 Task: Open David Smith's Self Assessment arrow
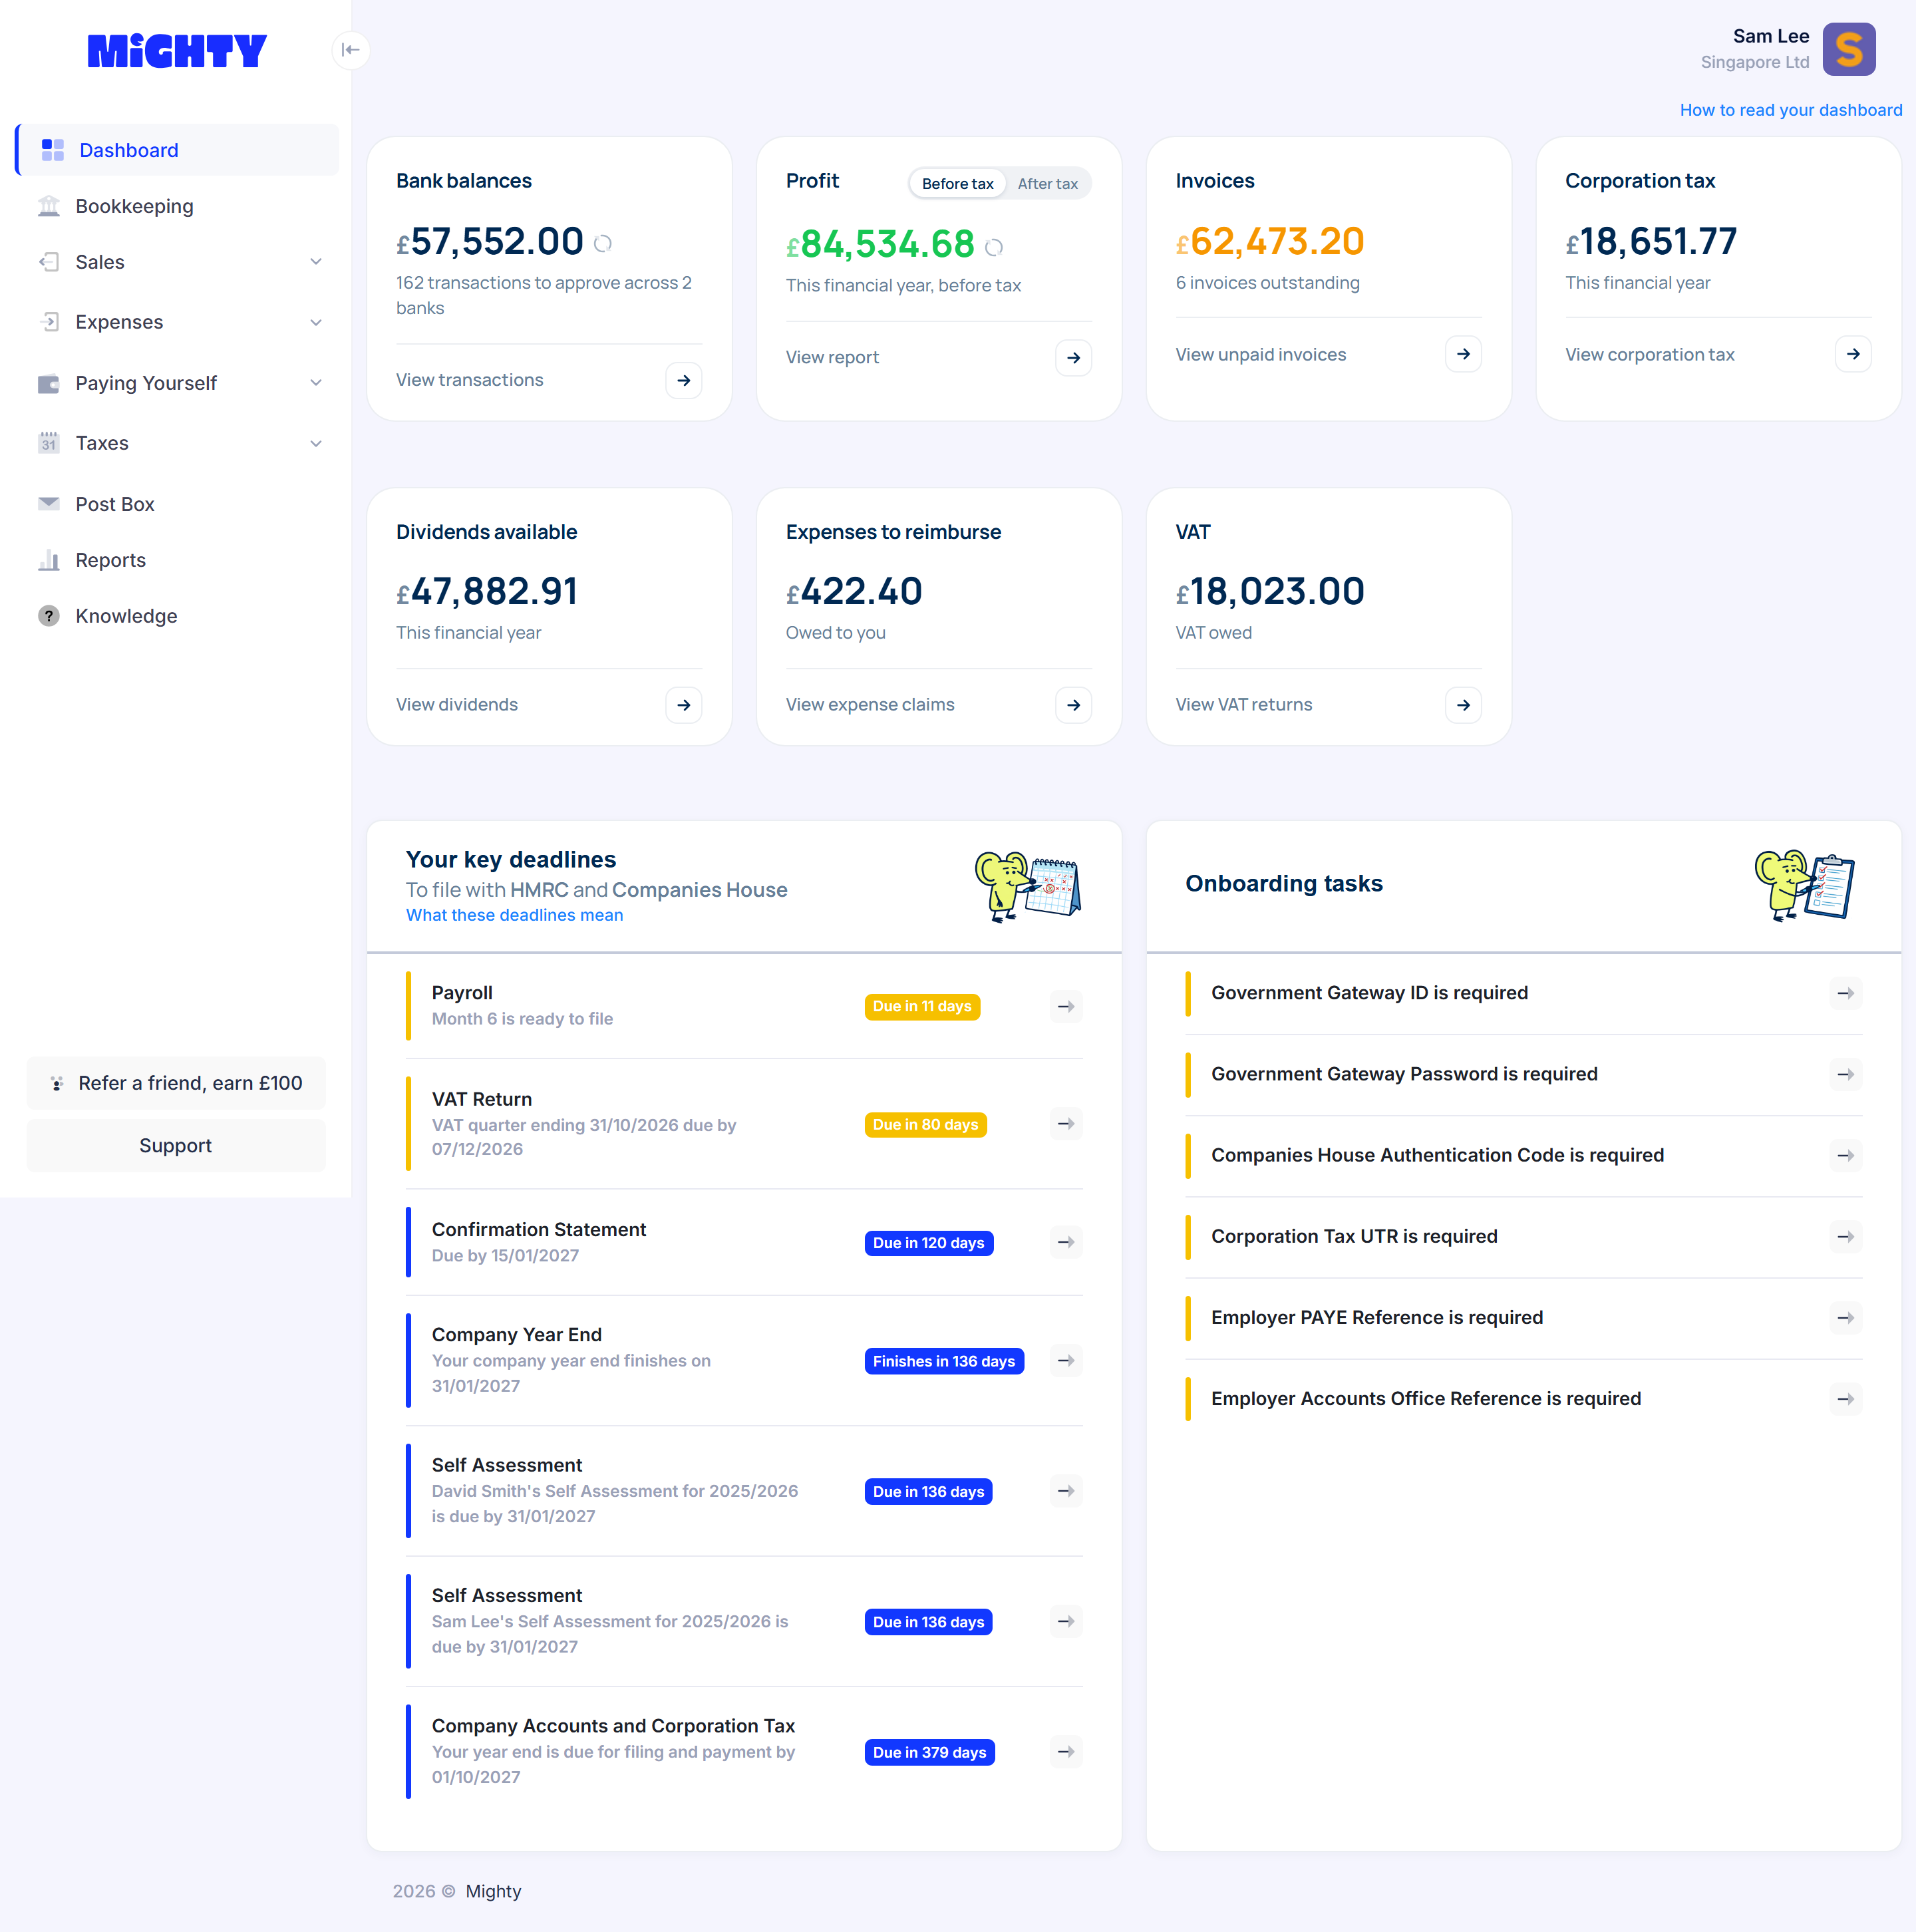pyautogui.click(x=1066, y=1491)
